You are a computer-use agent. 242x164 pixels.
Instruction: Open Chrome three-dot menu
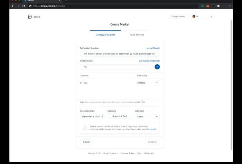(229, 6)
